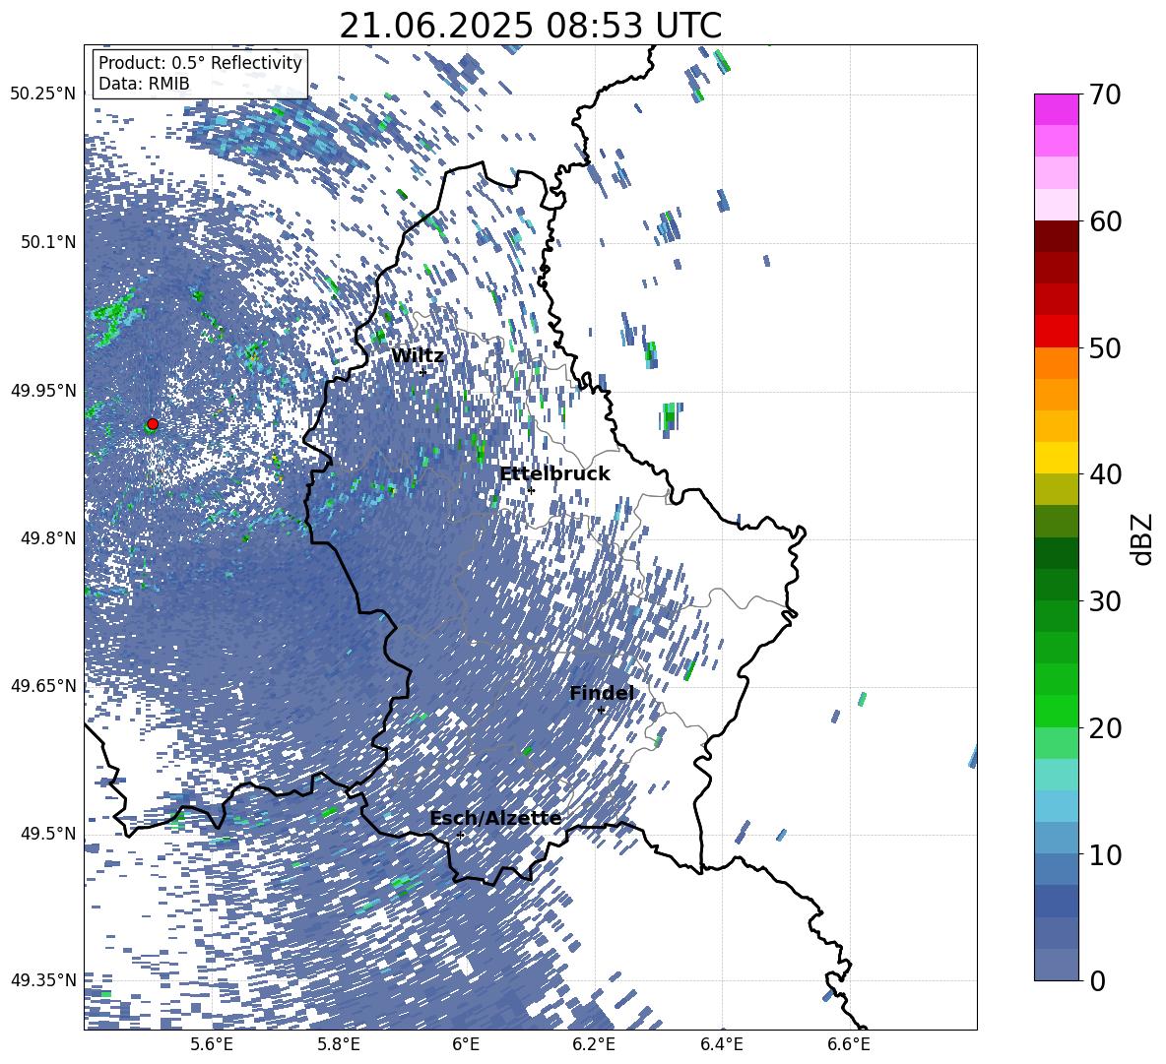Click the 6.2°E longitude label
This screenshot has width=1166, height=1064.
point(594,1045)
